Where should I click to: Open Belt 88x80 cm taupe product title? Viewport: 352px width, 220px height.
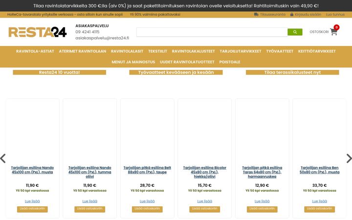click(x=147, y=170)
